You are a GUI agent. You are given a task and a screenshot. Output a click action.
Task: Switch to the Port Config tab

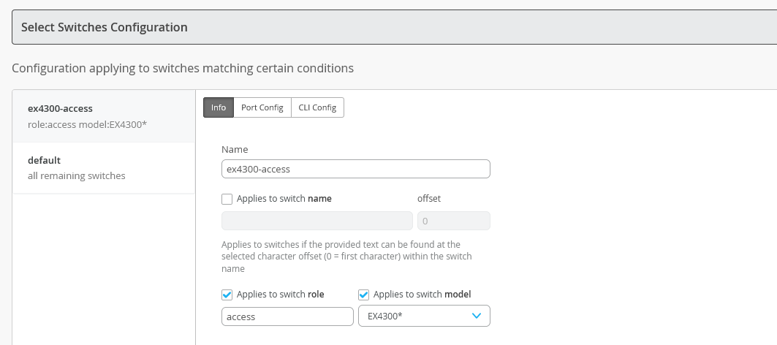click(262, 107)
